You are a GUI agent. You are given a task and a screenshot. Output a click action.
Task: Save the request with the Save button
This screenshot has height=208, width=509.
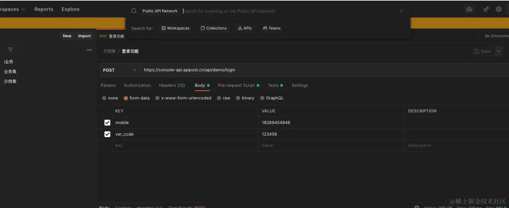(x=483, y=51)
